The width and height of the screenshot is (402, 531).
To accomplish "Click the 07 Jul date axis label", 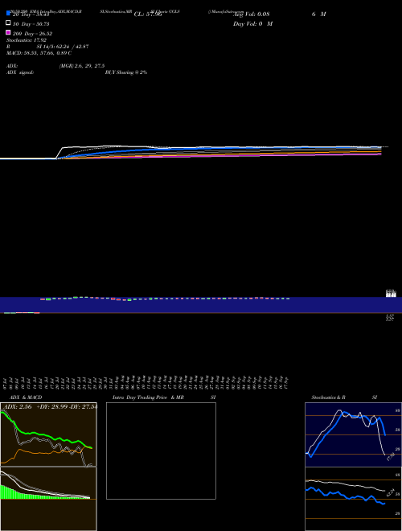I will click(x=5, y=384).
